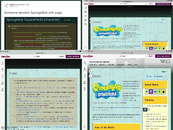Expand the English language dropdown near Timeline
Image resolution: width=173 pixels, height=130 pixels.
coord(164,71)
